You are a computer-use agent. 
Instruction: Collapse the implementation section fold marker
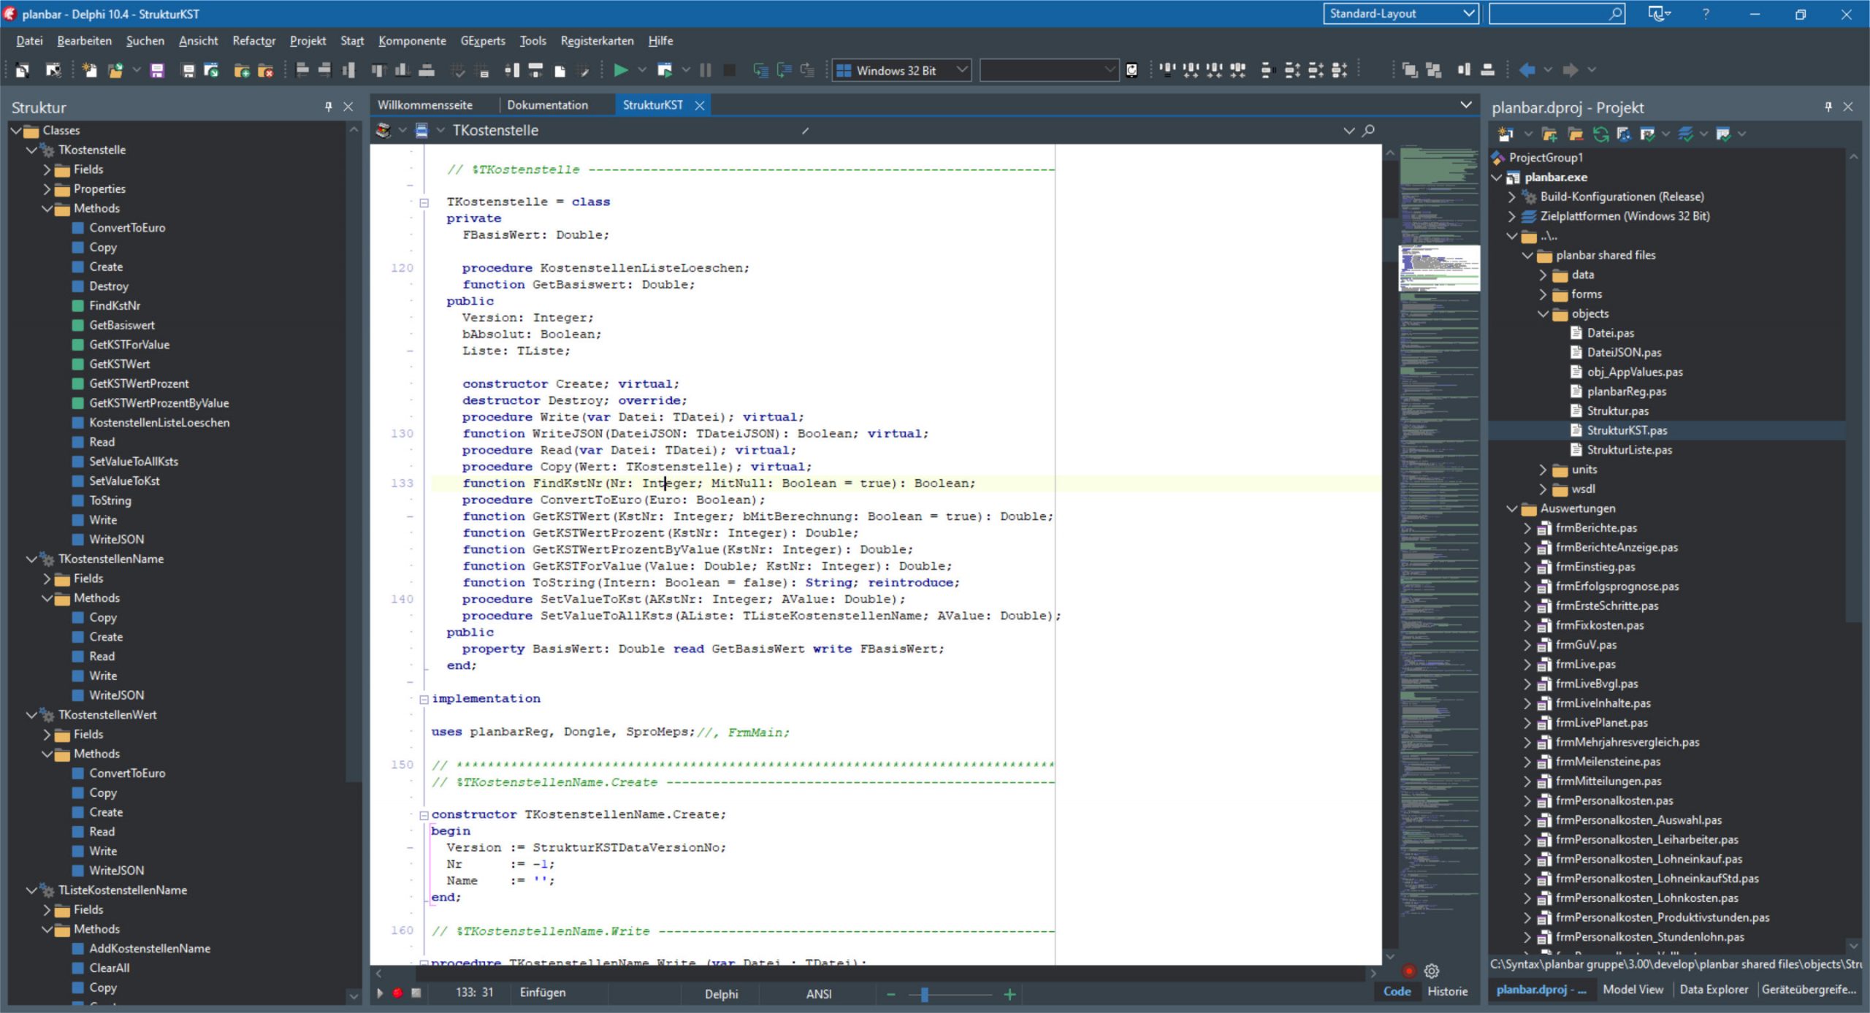click(424, 699)
